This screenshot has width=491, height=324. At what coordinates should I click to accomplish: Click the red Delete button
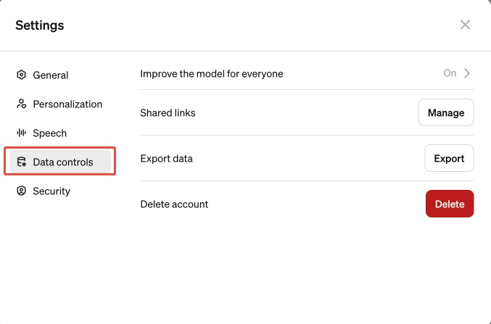[449, 204]
